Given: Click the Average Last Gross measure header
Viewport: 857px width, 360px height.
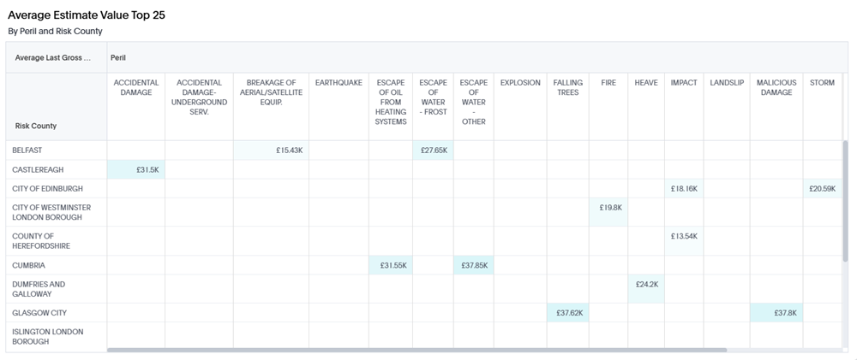Looking at the screenshot, I should [51, 57].
